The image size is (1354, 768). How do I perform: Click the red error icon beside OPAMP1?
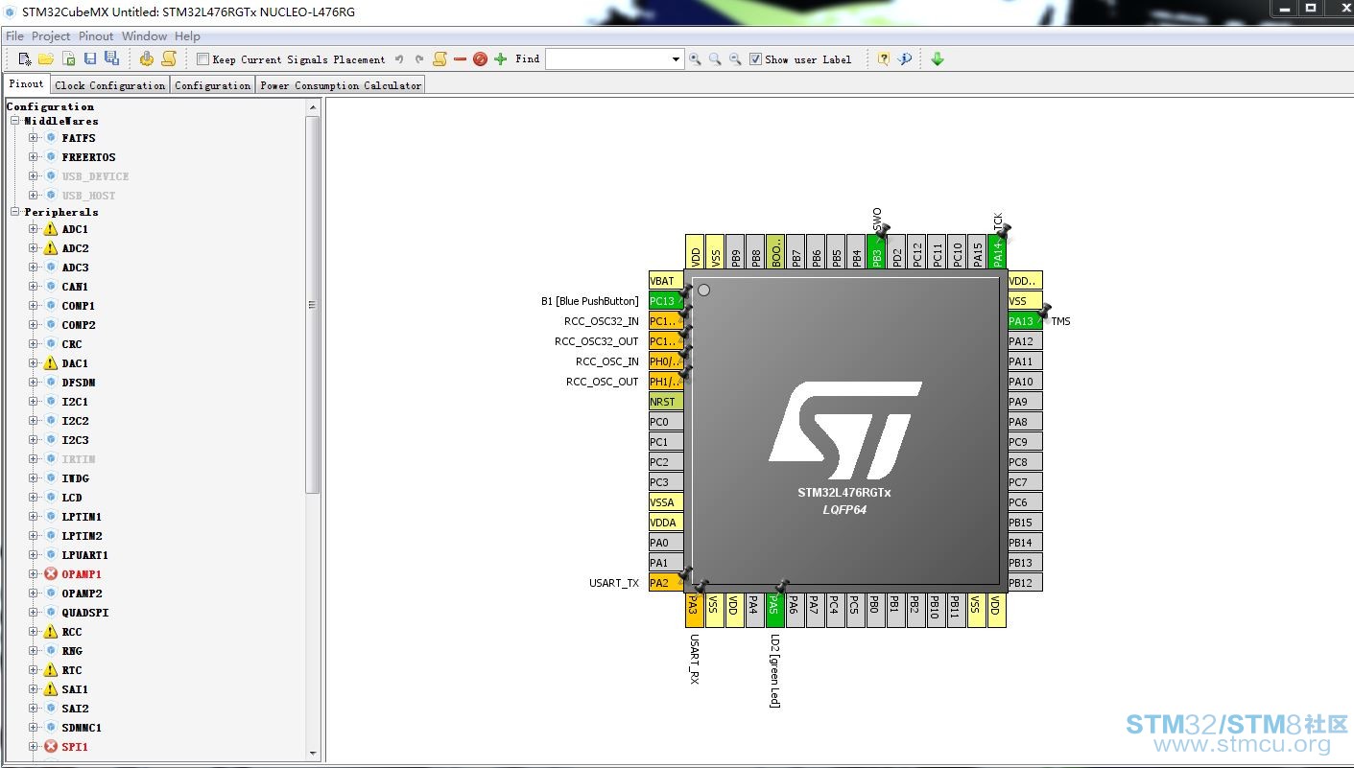click(51, 574)
